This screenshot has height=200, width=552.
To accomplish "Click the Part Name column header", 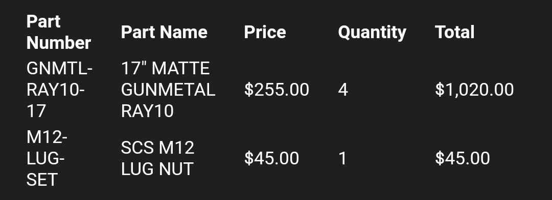I will pyautogui.click(x=164, y=32).
